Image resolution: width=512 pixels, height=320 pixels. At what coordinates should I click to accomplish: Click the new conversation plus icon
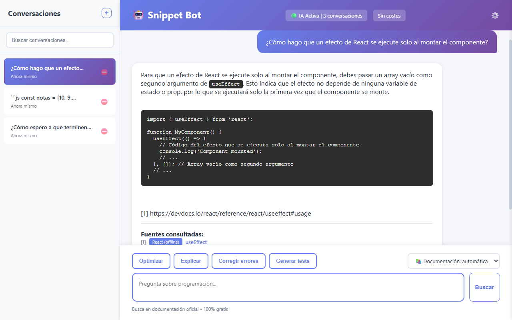[106, 13]
